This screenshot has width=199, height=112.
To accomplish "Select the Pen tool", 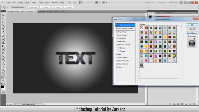I will tap(3, 63).
